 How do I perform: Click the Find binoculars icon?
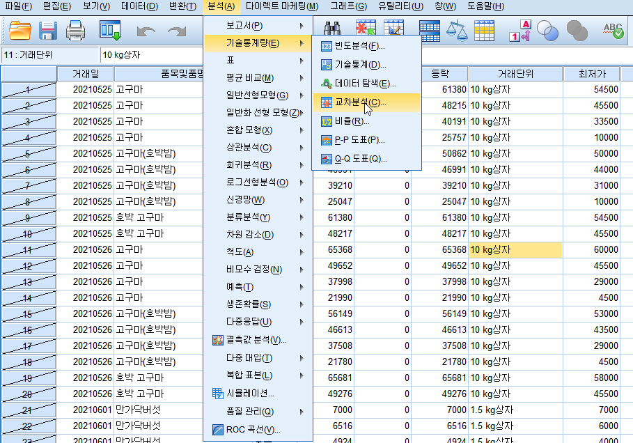(x=332, y=29)
